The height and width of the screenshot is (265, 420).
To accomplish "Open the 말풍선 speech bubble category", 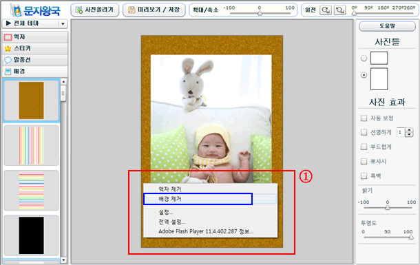I will [x=35, y=60].
